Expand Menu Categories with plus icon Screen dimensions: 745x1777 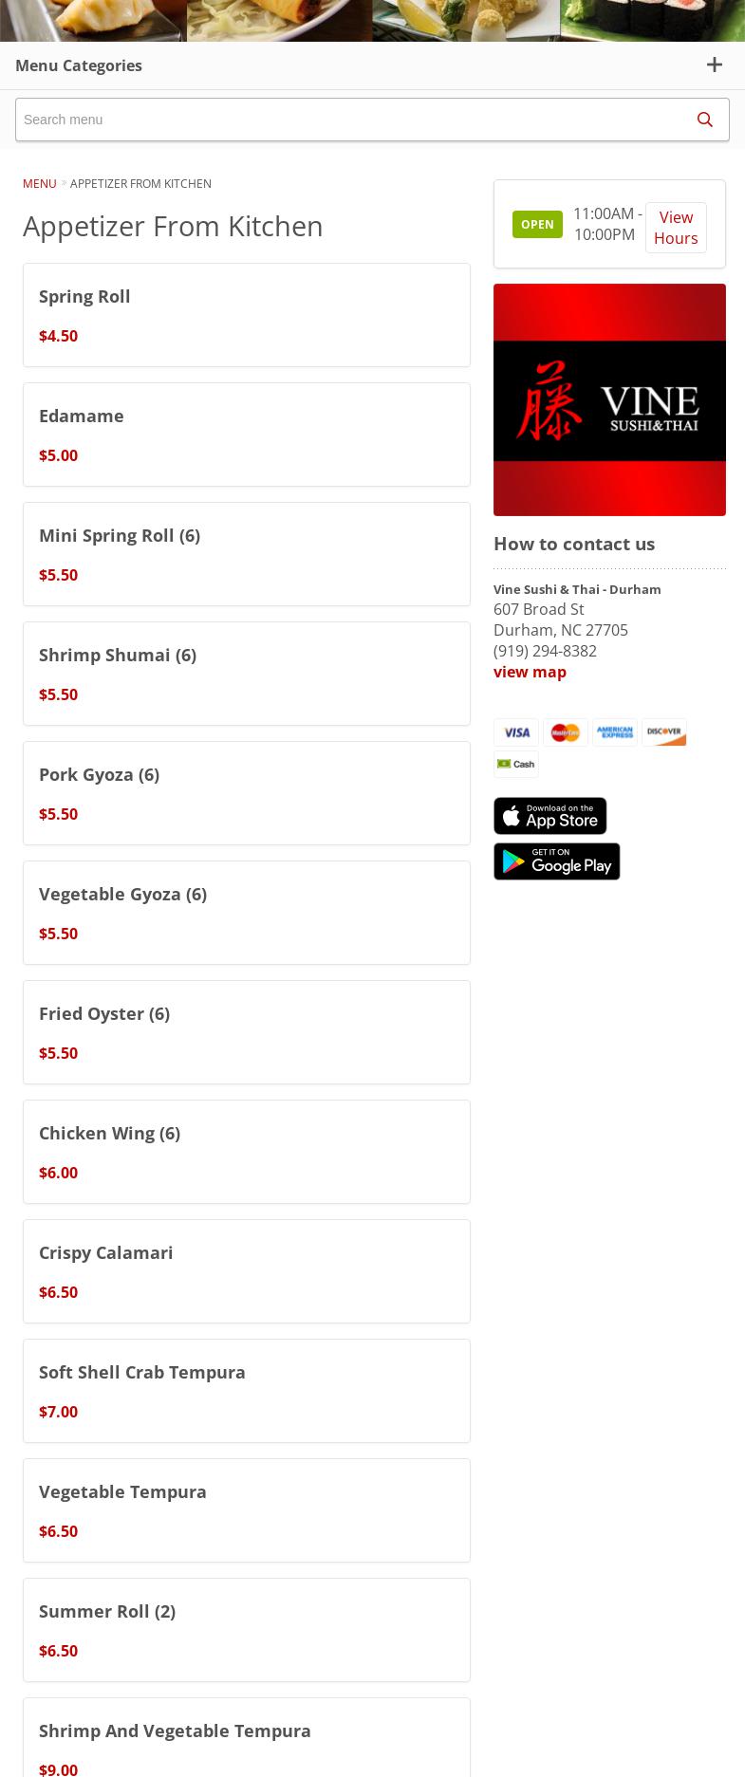(715, 65)
